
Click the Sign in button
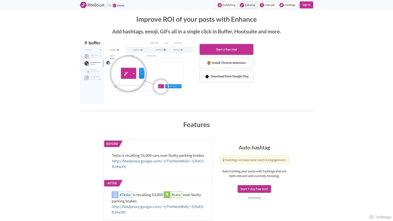(x=306, y=5)
